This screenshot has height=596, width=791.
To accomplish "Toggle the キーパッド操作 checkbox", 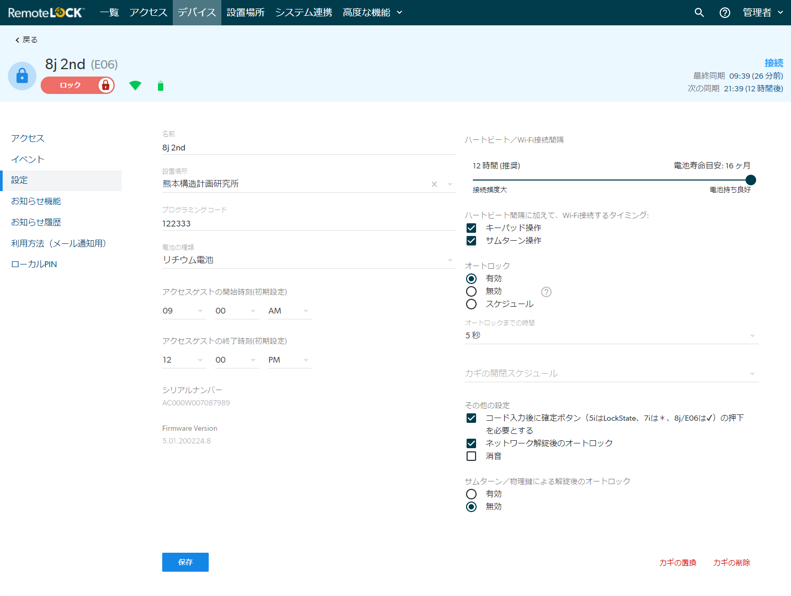I will pos(471,228).
